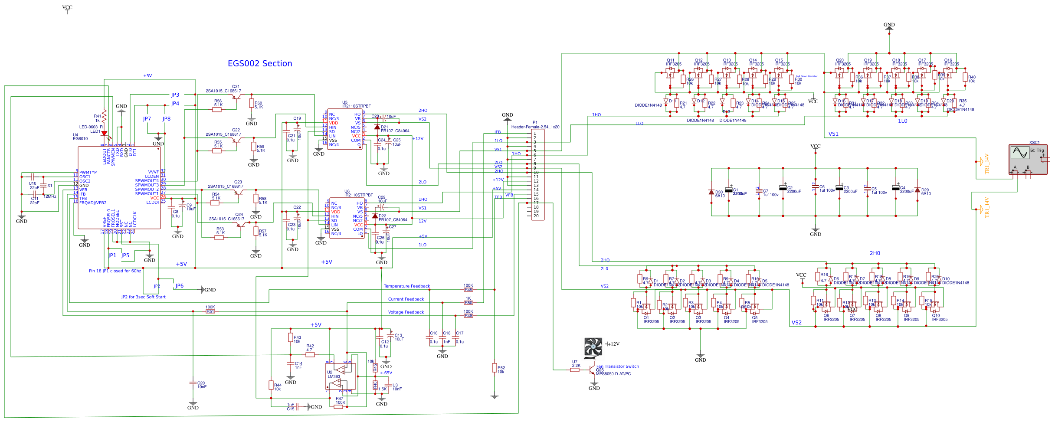Select the "Temperature Feedback" label
This screenshot has width=1055, height=422.
(x=406, y=286)
